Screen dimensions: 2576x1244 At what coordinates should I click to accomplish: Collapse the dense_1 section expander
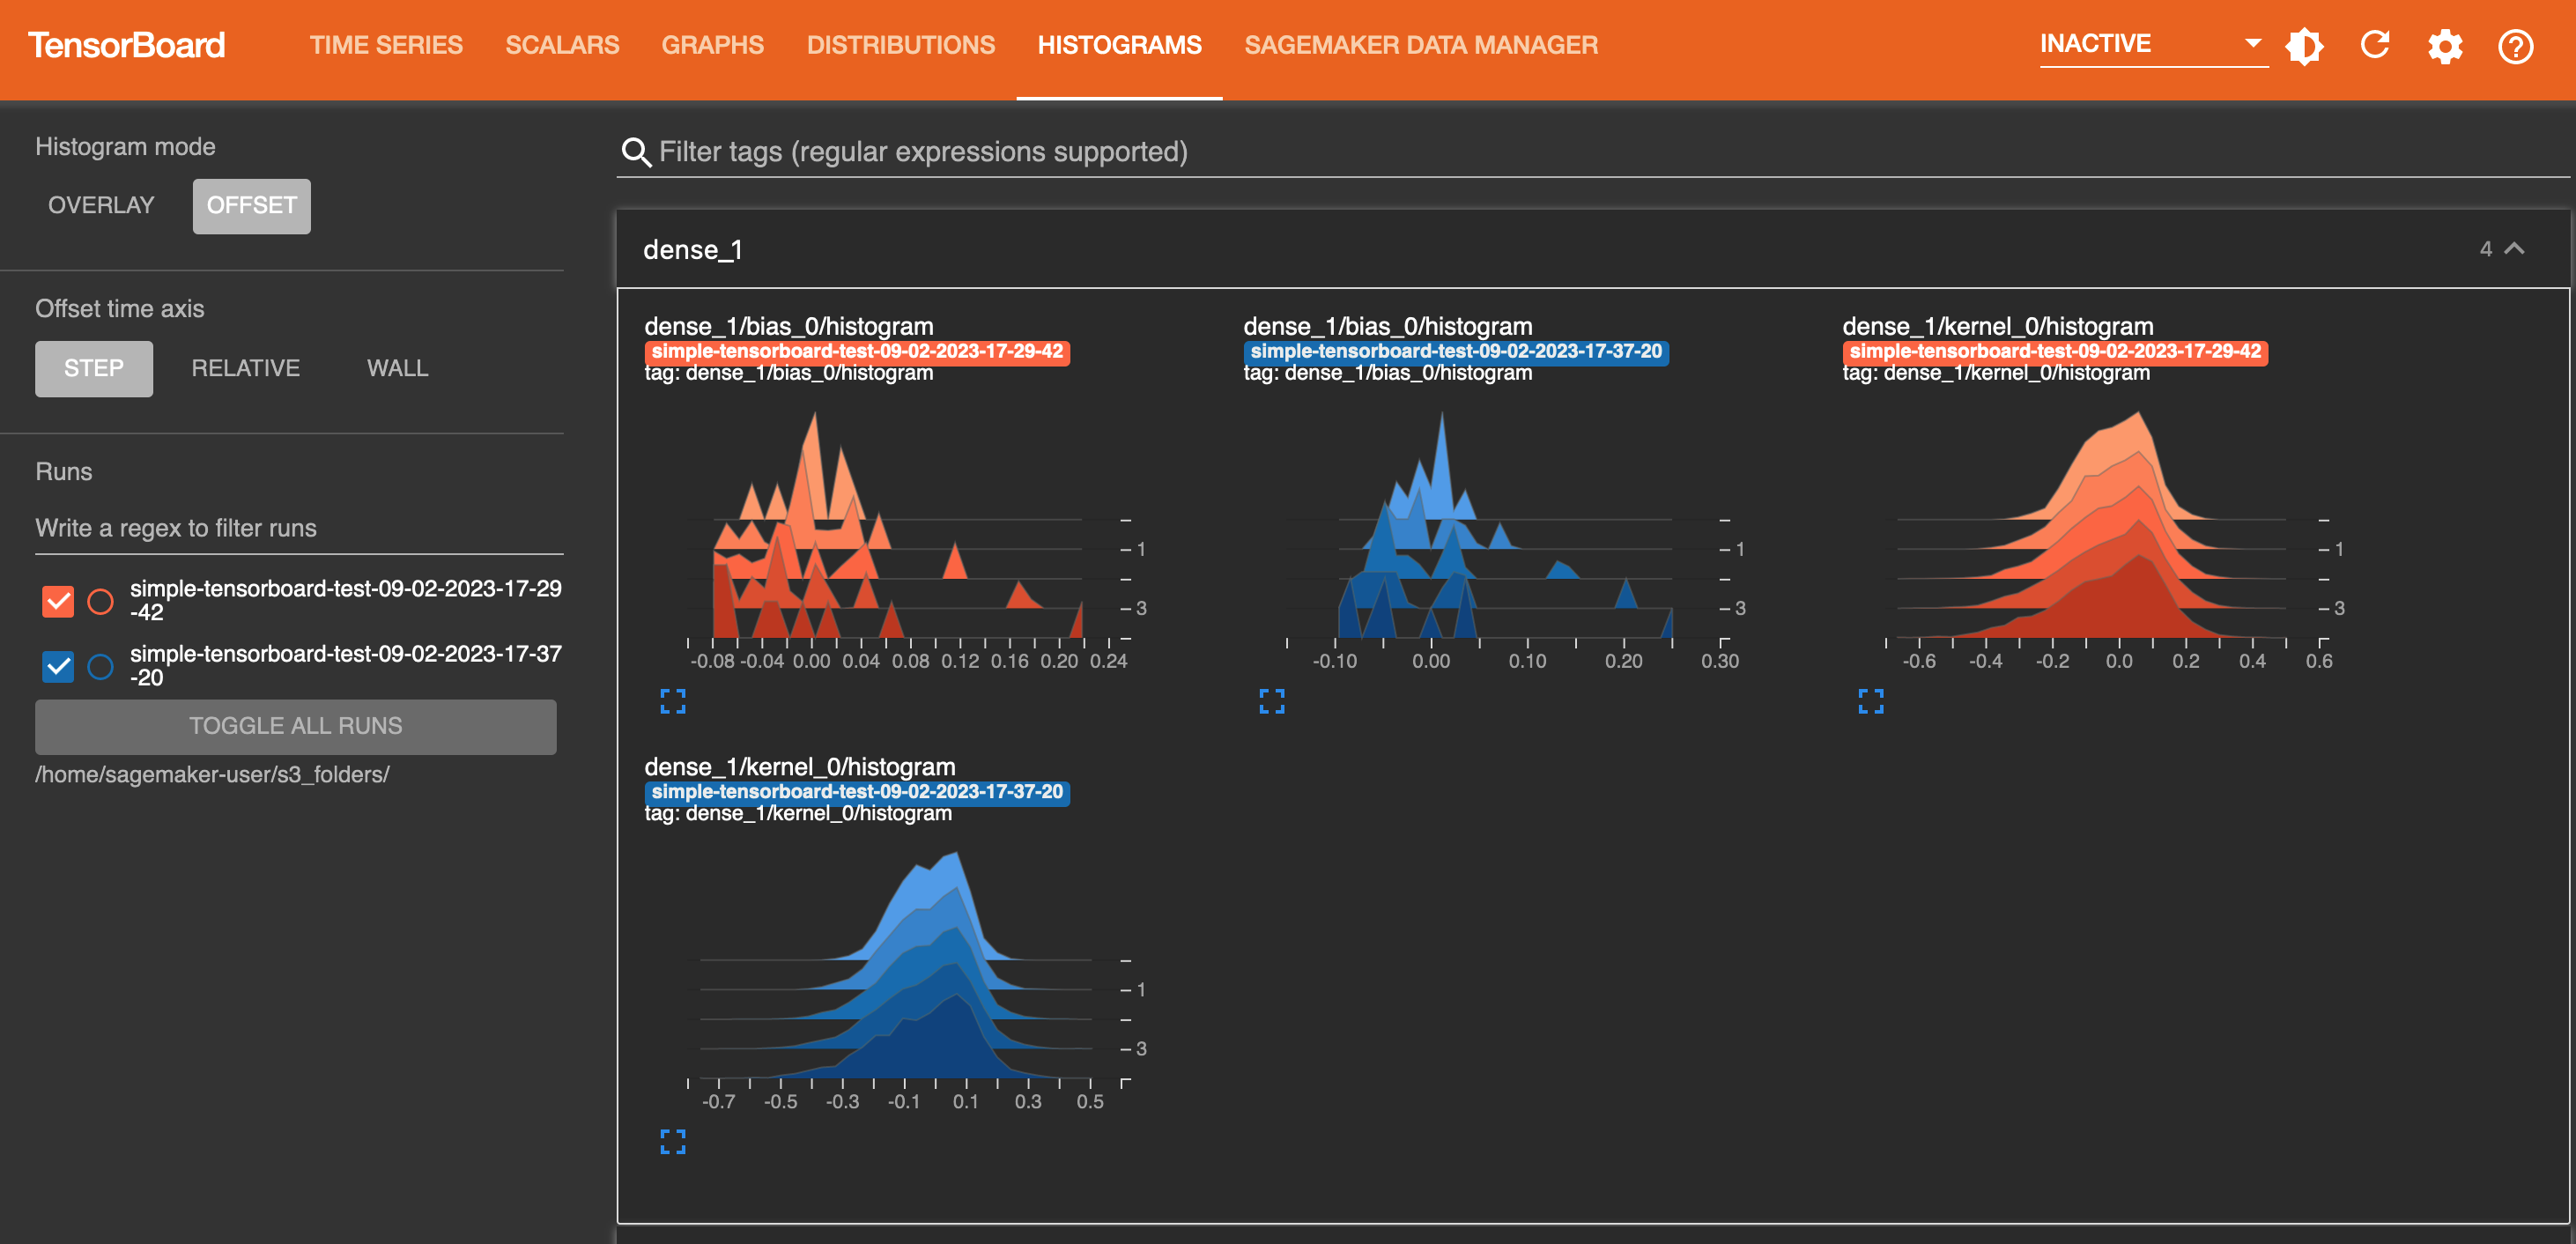pyautogui.click(x=2513, y=250)
